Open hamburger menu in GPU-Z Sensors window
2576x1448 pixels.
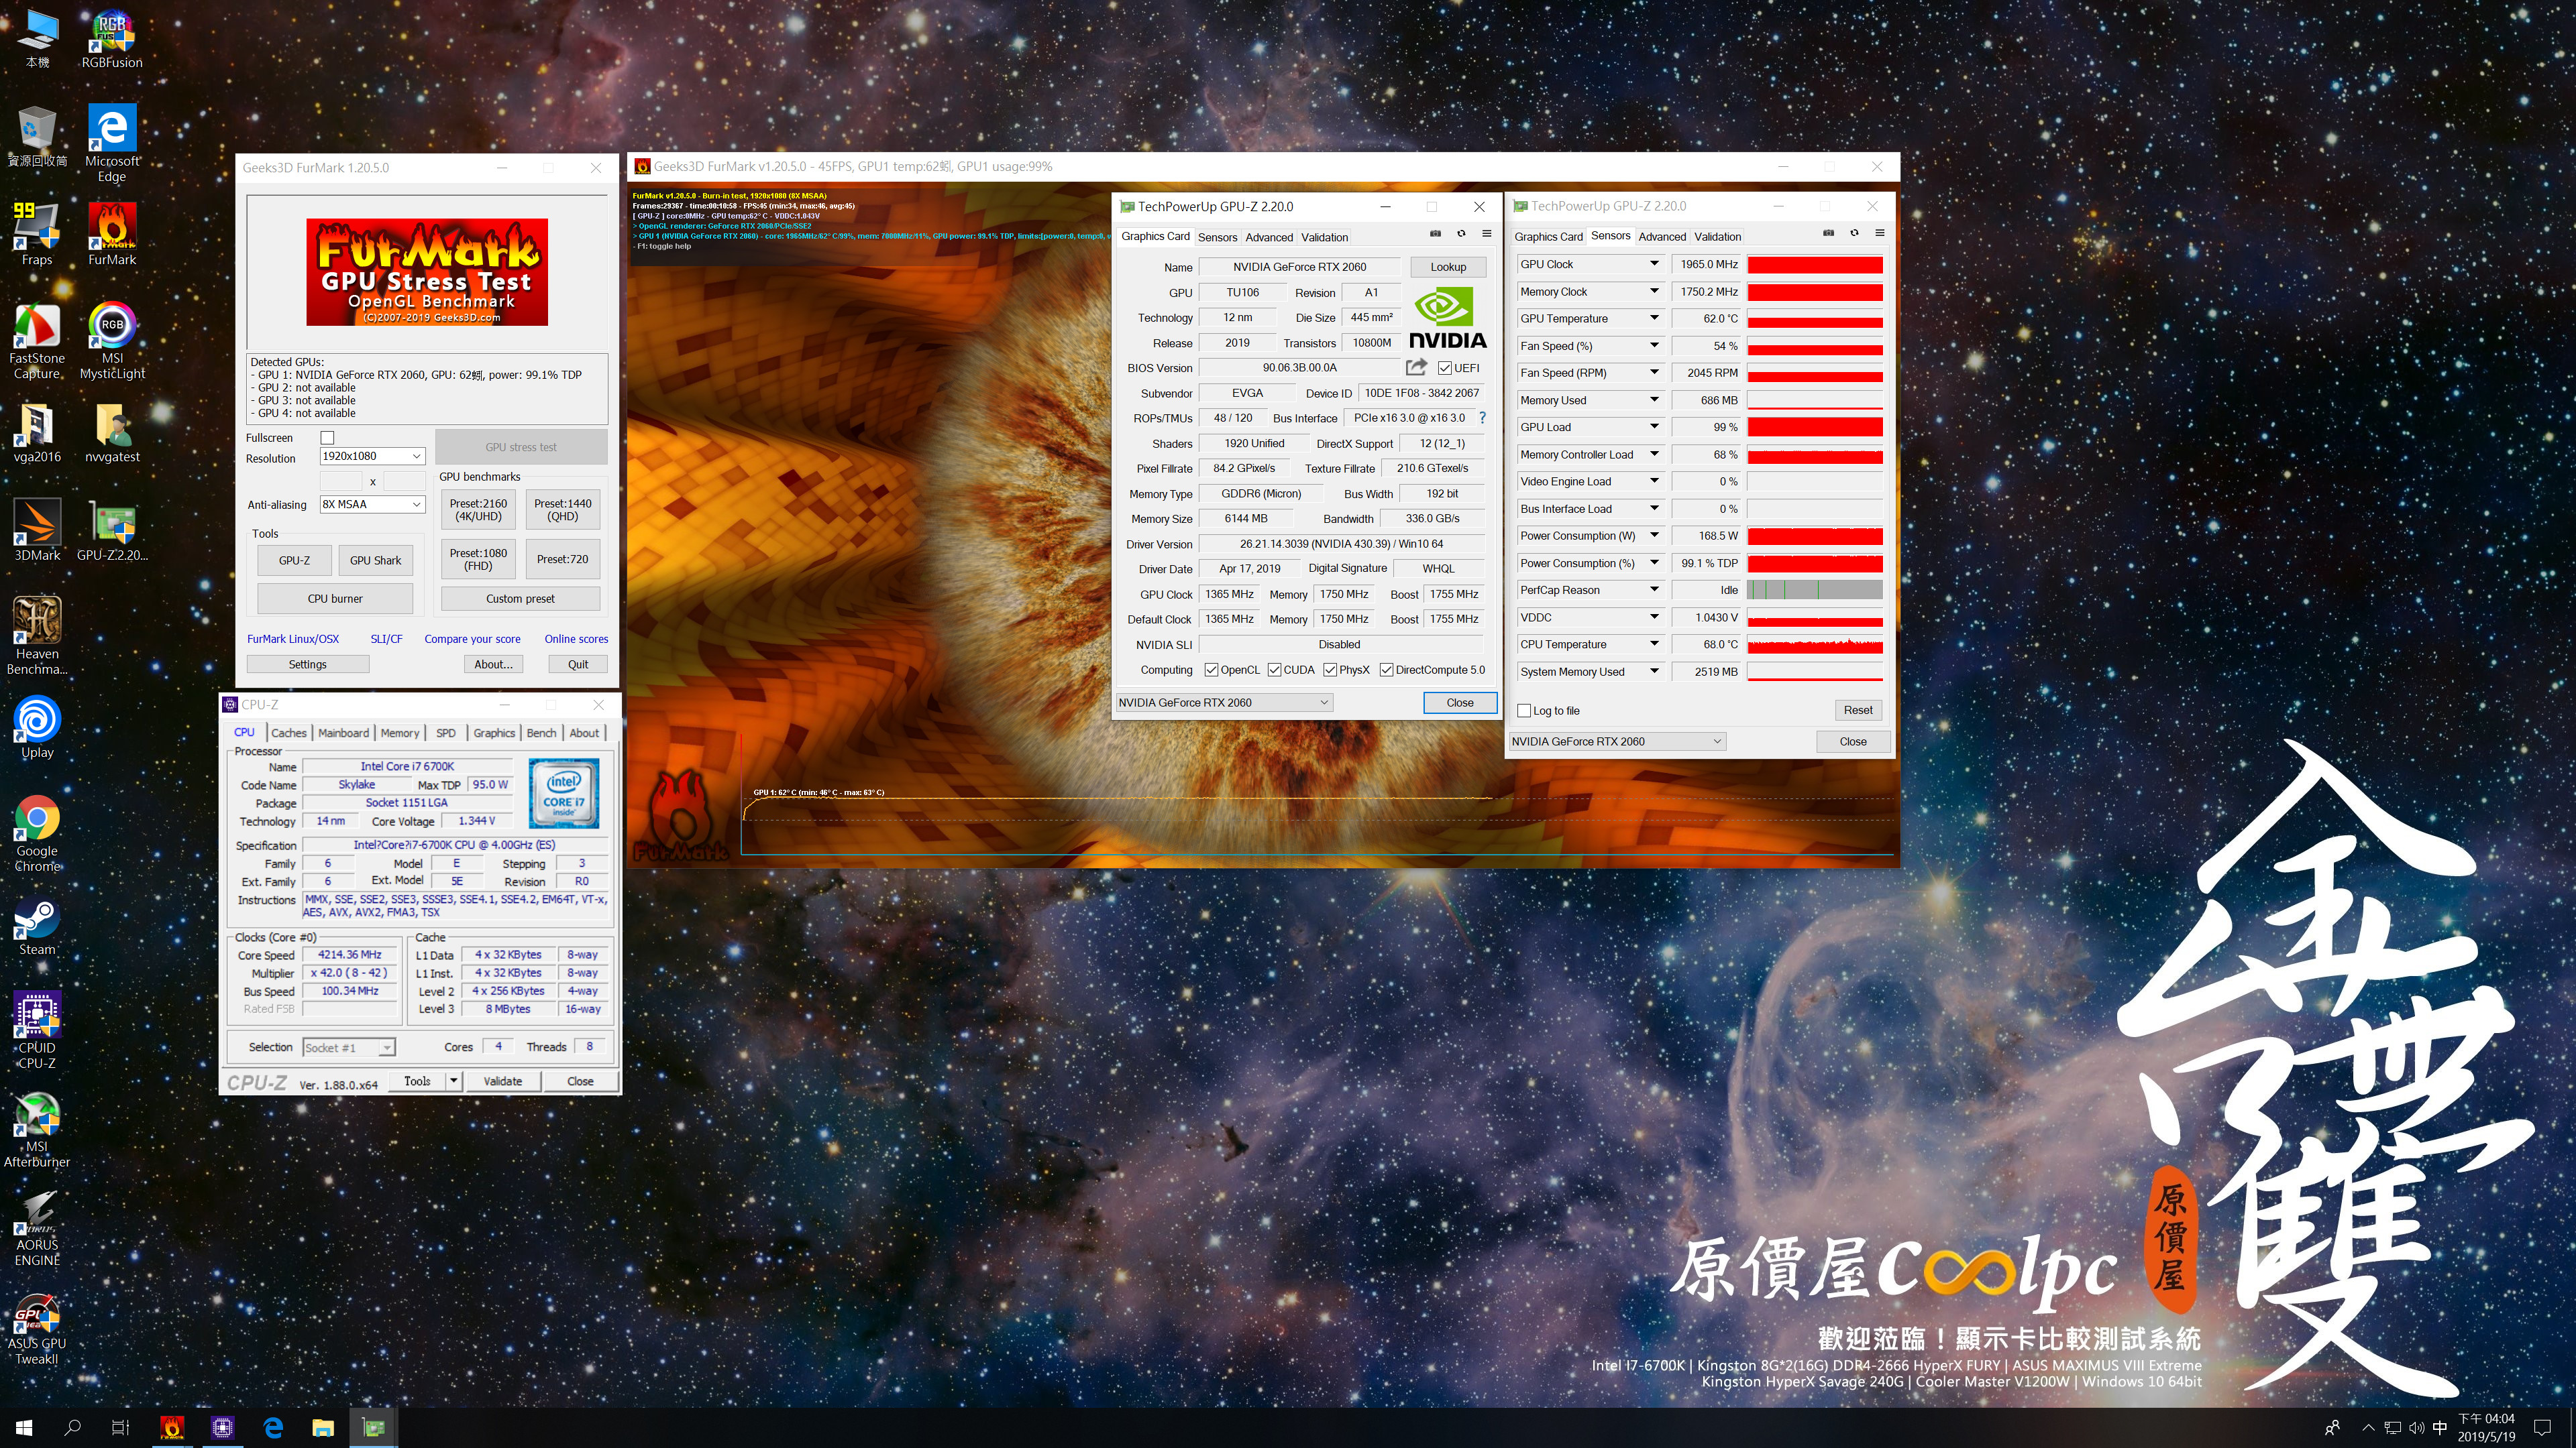point(1879,233)
